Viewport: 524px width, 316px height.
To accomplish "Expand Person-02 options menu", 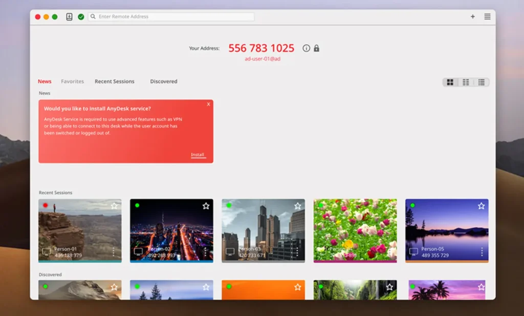I will pos(205,252).
